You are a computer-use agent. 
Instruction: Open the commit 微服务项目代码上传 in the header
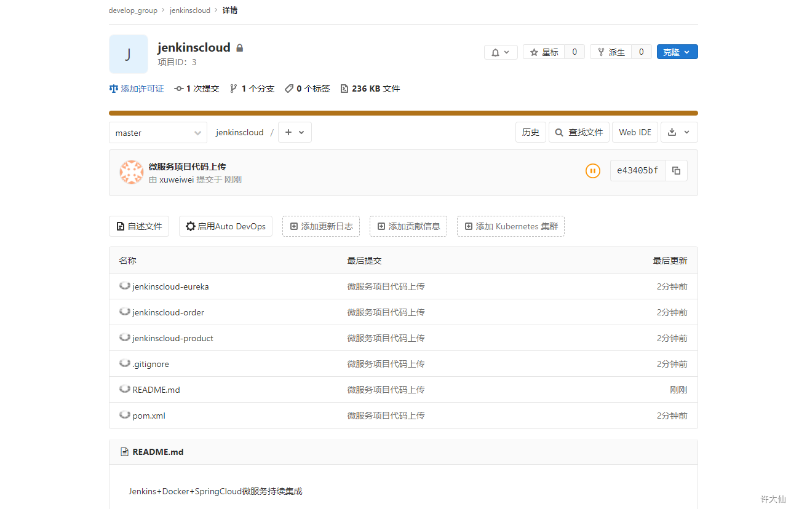pyautogui.click(x=188, y=167)
